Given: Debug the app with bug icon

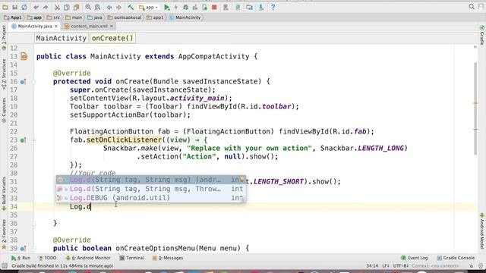Looking at the screenshot, I should click(185, 7).
